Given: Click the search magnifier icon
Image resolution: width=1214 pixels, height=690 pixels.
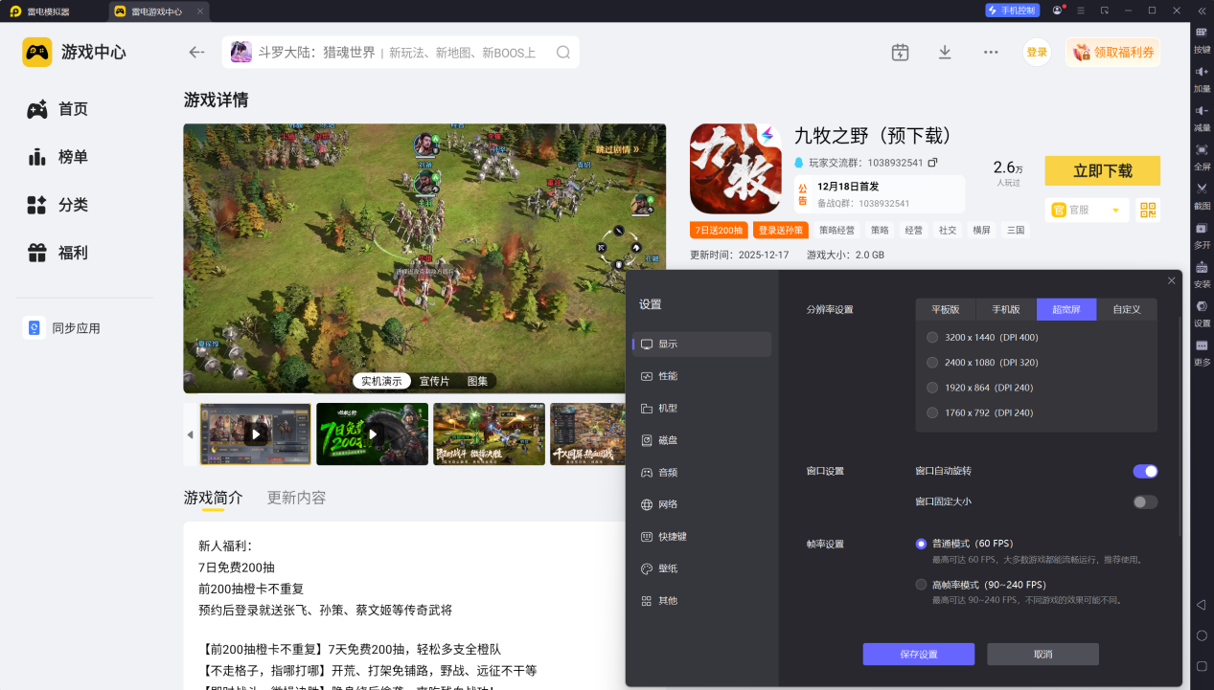Looking at the screenshot, I should (x=563, y=53).
